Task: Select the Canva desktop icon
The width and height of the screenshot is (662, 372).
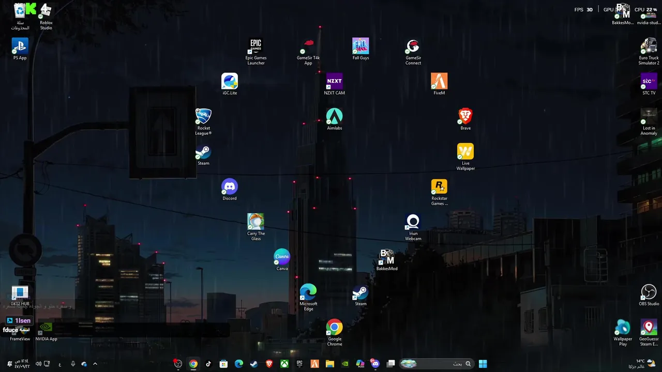Action: point(282,259)
